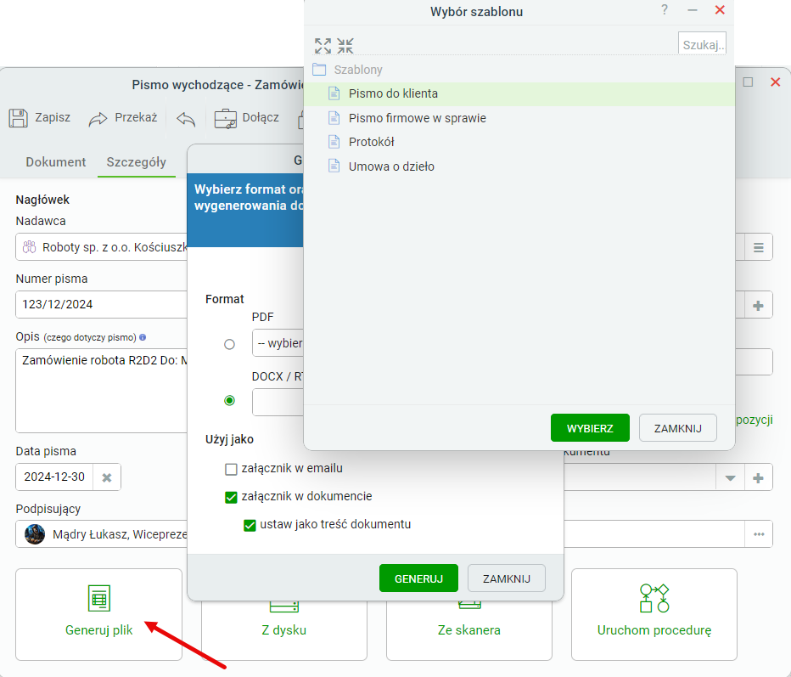This screenshot has height=677, width=791.
Task: Click info icon next to Opis label
Action: [143, 337]
